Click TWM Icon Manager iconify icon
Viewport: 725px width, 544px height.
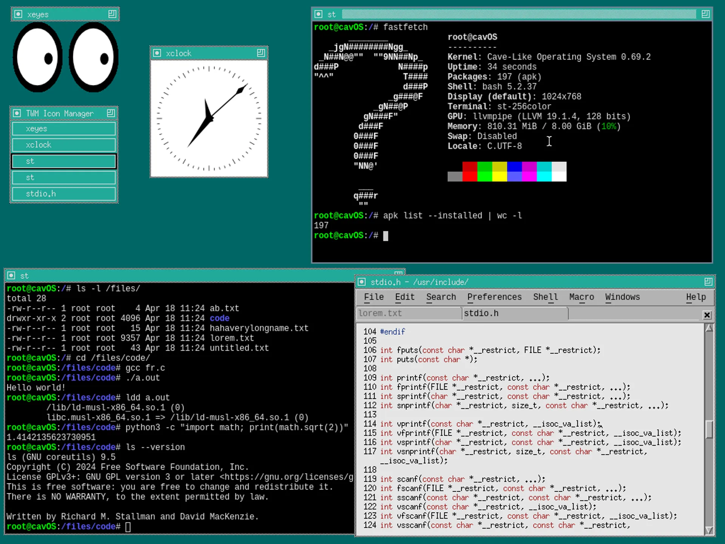coord(17,113)
